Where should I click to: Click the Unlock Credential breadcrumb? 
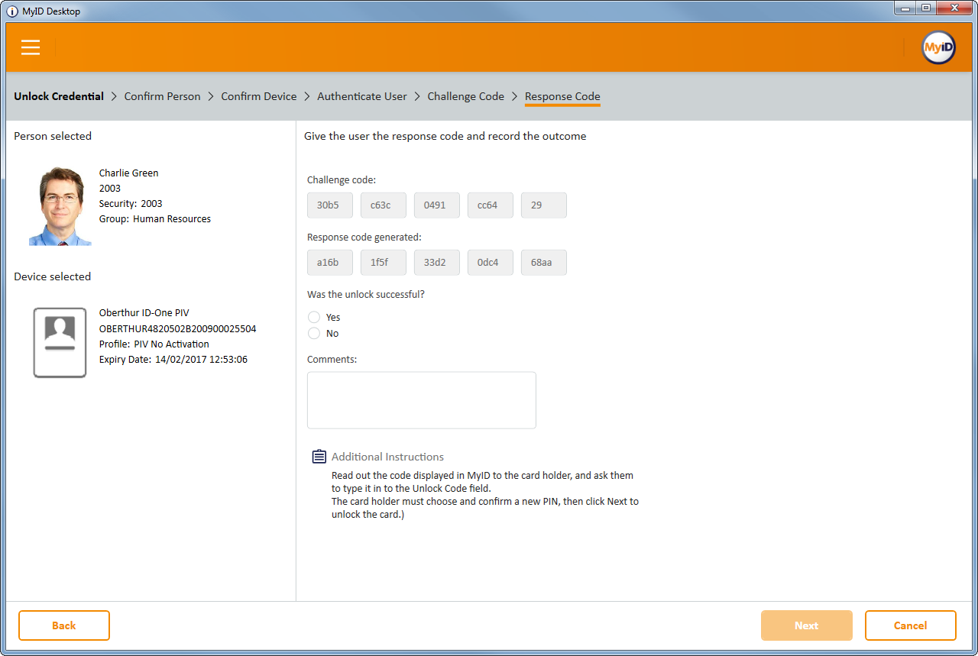(x=59, y=96)
